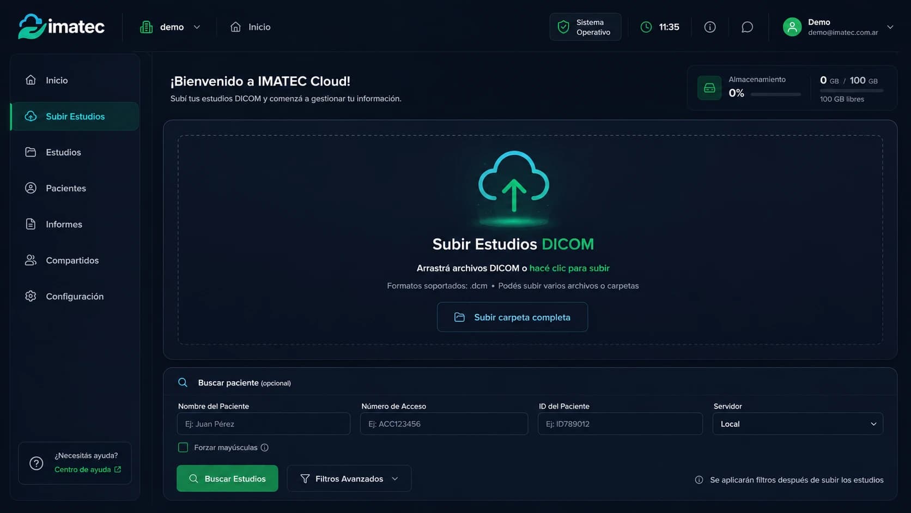Click the hacé clic para subir link

pos(569,268)
